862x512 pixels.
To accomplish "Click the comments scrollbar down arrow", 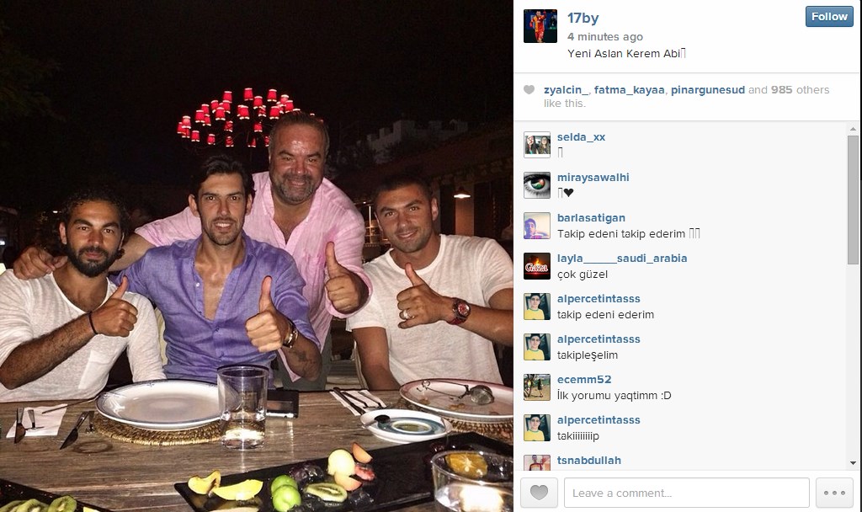I will [x=853, y=463].
